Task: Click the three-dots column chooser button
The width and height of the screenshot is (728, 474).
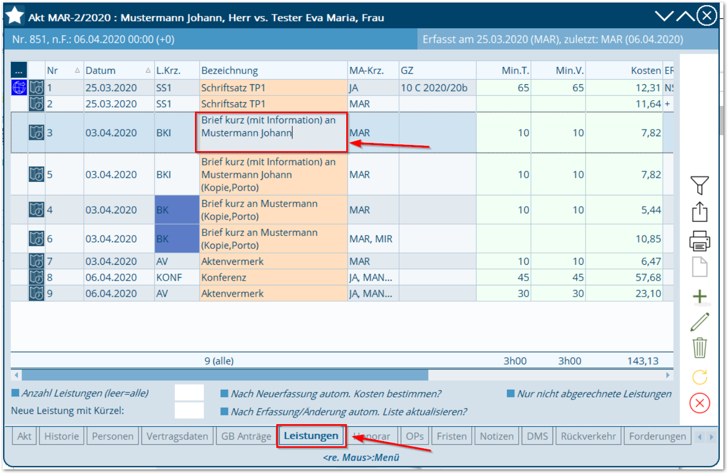Action: coord(19,70)
